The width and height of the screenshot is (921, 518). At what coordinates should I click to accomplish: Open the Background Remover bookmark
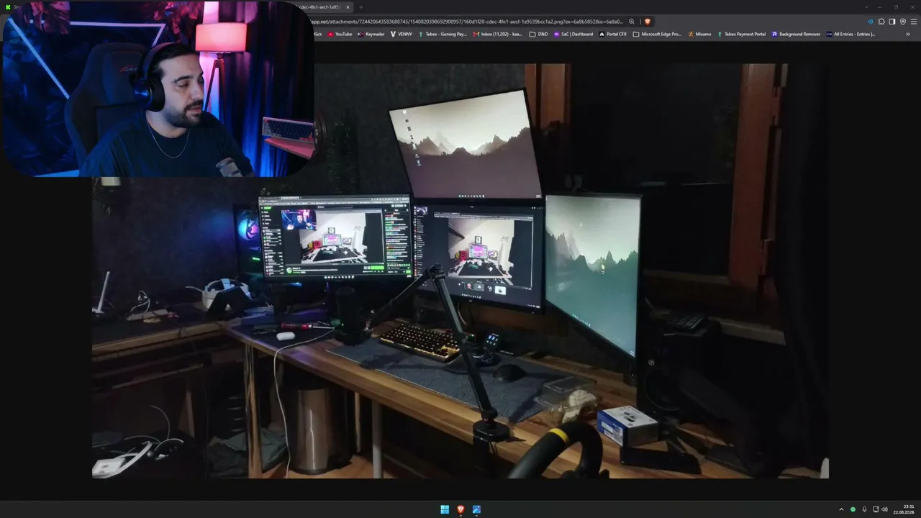[x=796, y=34]
